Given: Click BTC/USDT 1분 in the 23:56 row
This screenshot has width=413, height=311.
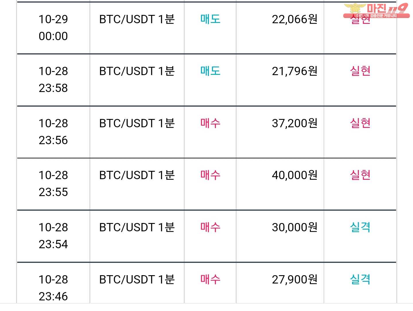Looking at the screenshot, I should (x=137, y=123).
